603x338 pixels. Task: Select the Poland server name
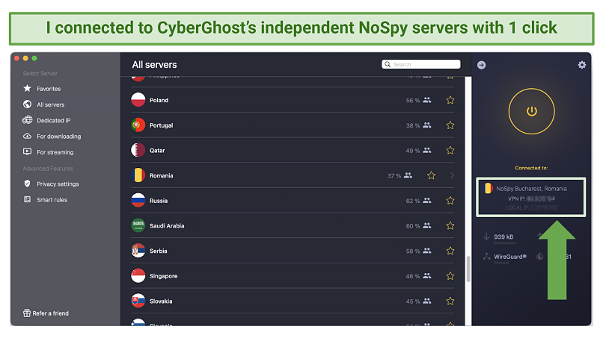tap(159, 100)
